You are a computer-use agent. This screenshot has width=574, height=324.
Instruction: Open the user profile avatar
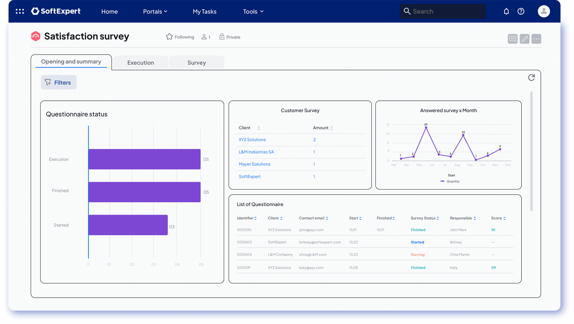pyautogui.click(x=544, y=11)
